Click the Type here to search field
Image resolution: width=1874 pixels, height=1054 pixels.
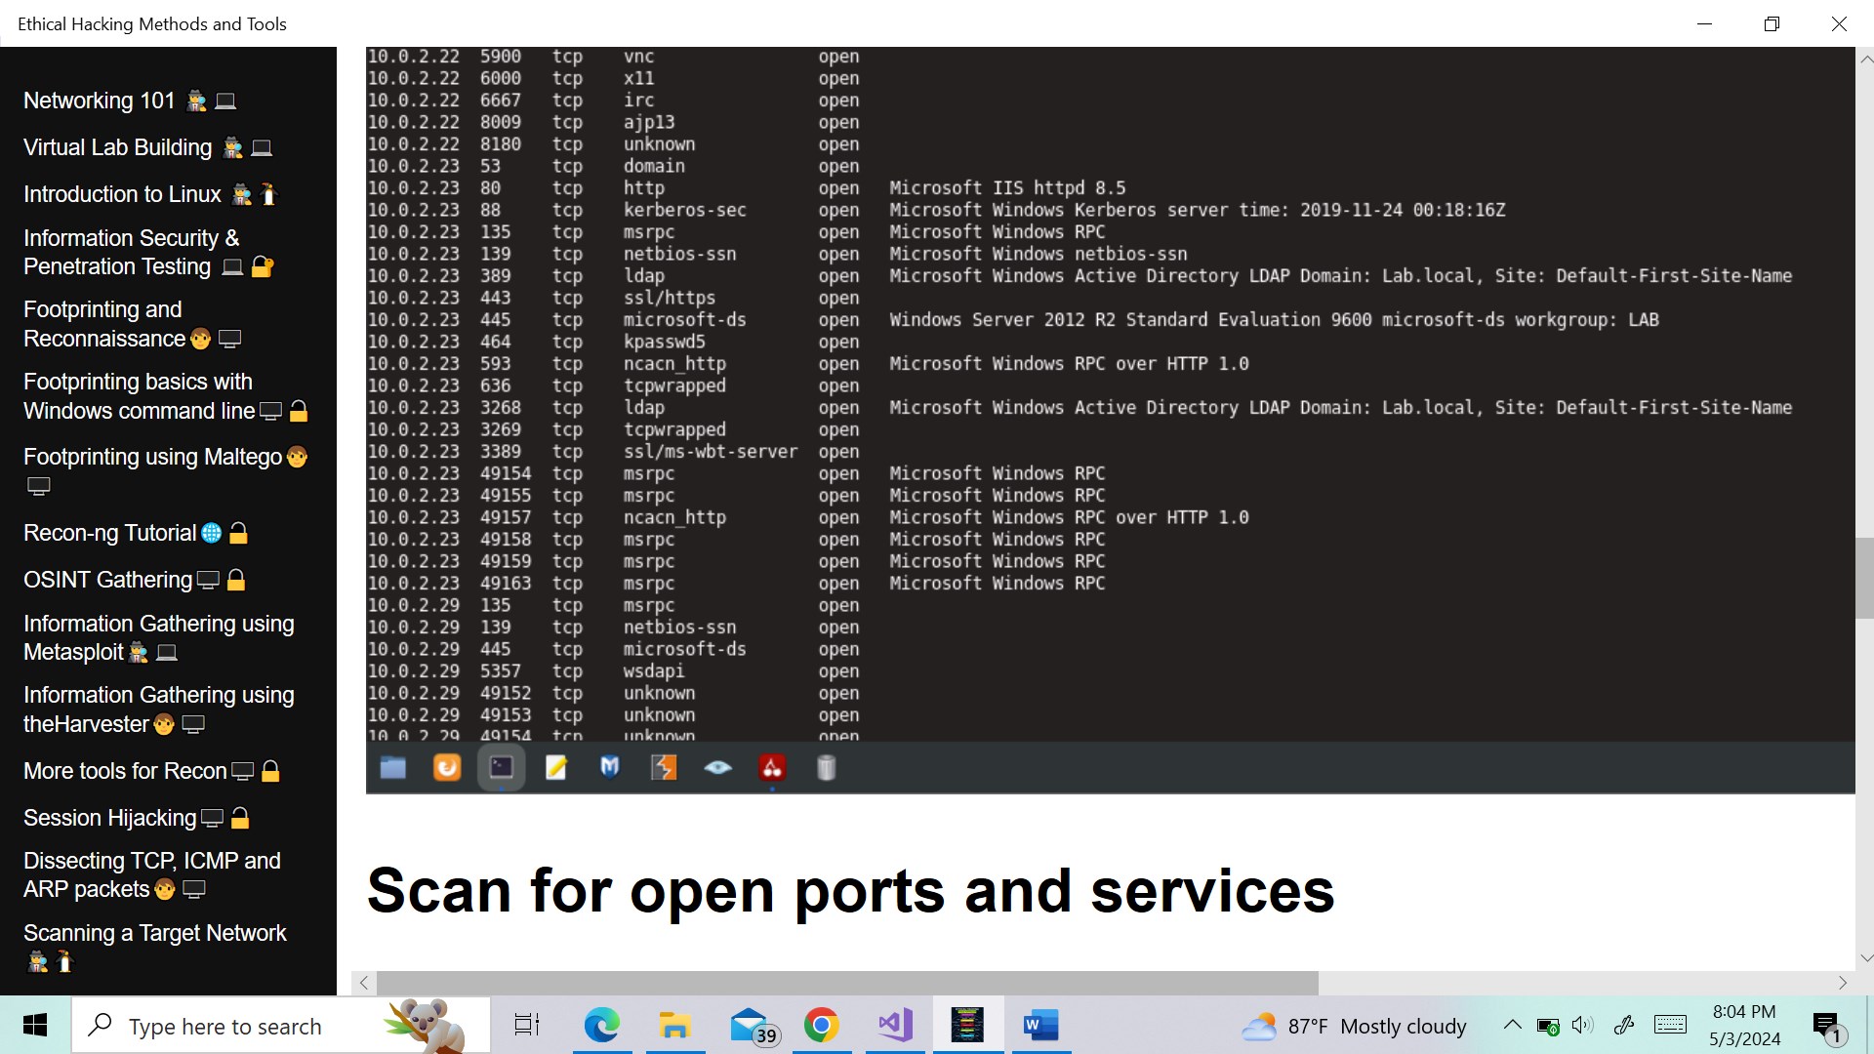click(234, 1026)
